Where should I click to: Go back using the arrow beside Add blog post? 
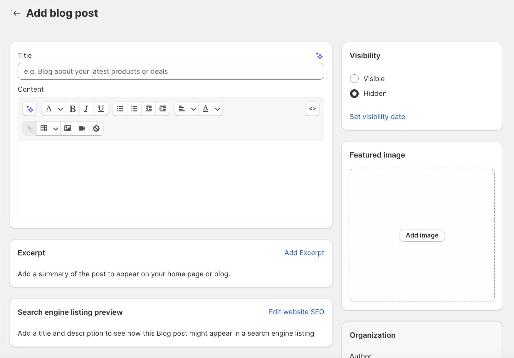click(x=17, y=13)
